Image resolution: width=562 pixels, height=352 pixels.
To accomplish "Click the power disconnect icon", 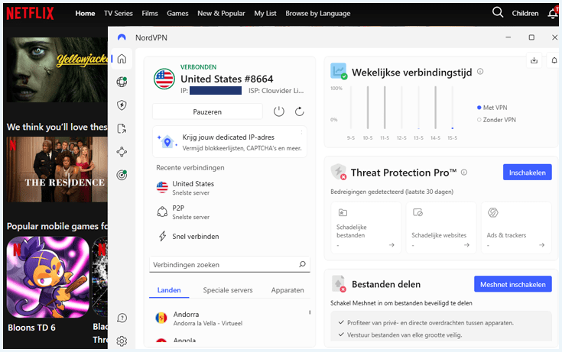I will [x=279, y=111].
